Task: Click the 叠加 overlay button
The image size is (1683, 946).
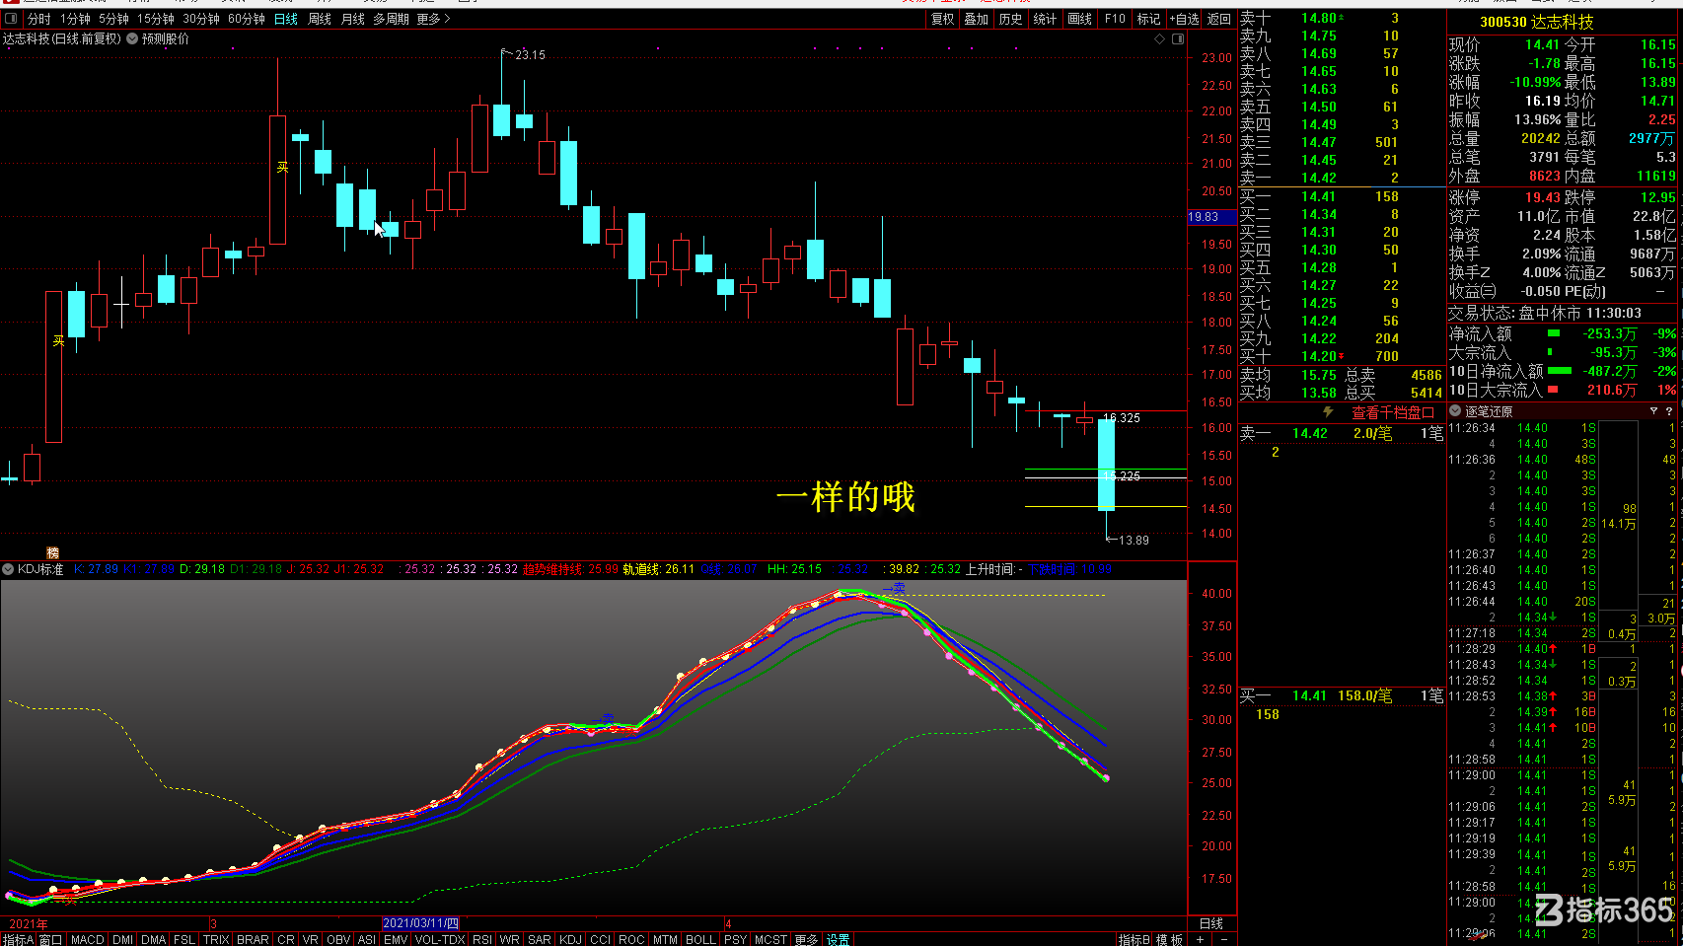Action: tap(976, 19)
